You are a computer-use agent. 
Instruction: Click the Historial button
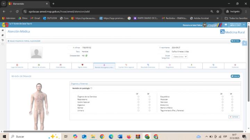(235, 76)
